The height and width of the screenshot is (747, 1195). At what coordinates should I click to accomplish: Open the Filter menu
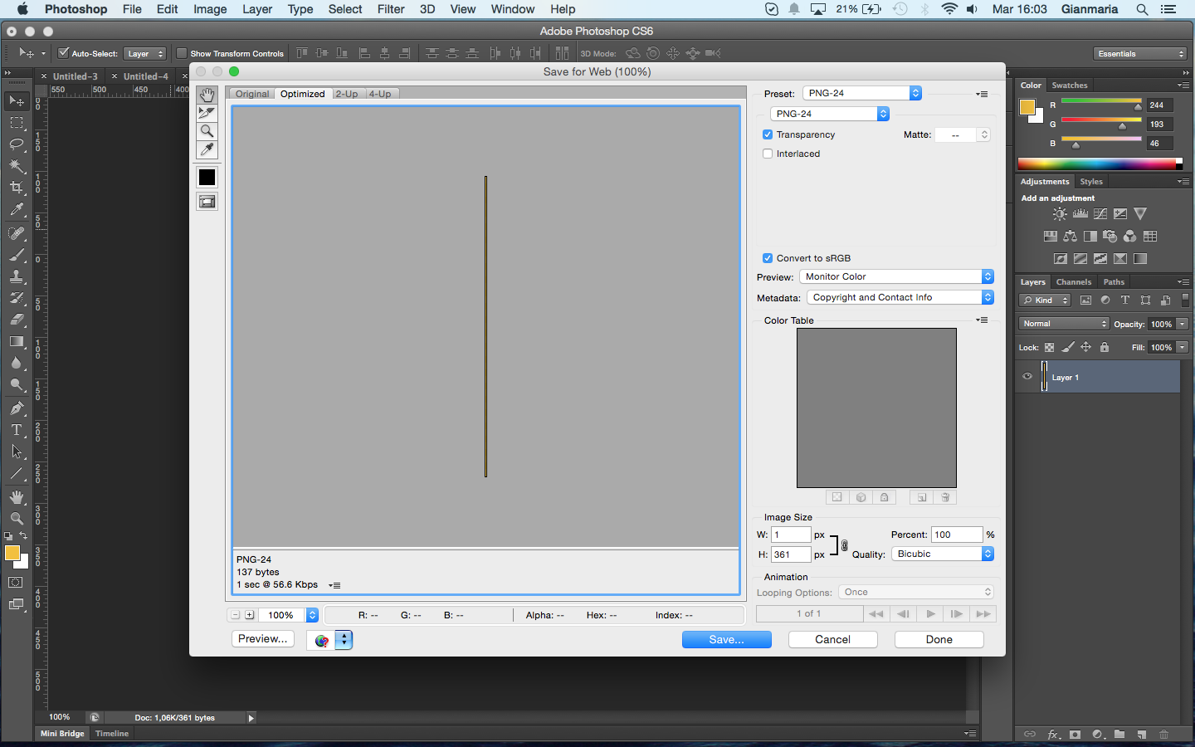[x=390, y=9]
